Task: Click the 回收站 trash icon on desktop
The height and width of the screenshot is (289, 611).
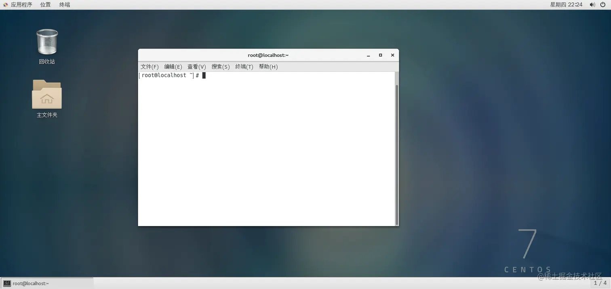Action: tap(47, 42)
